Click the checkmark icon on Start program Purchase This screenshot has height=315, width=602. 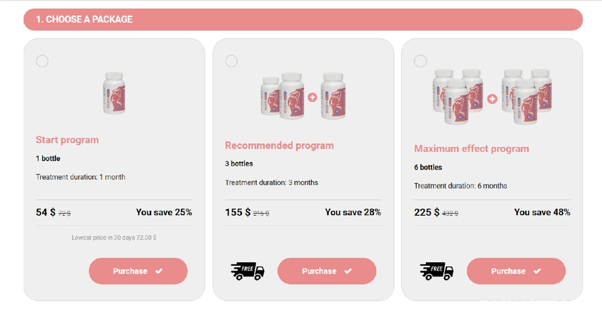[159, 271]
